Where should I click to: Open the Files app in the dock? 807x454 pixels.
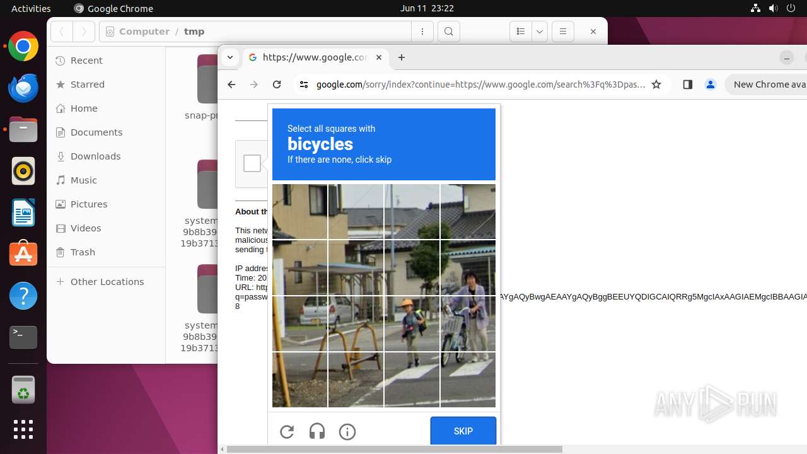[x=23, y=129]
